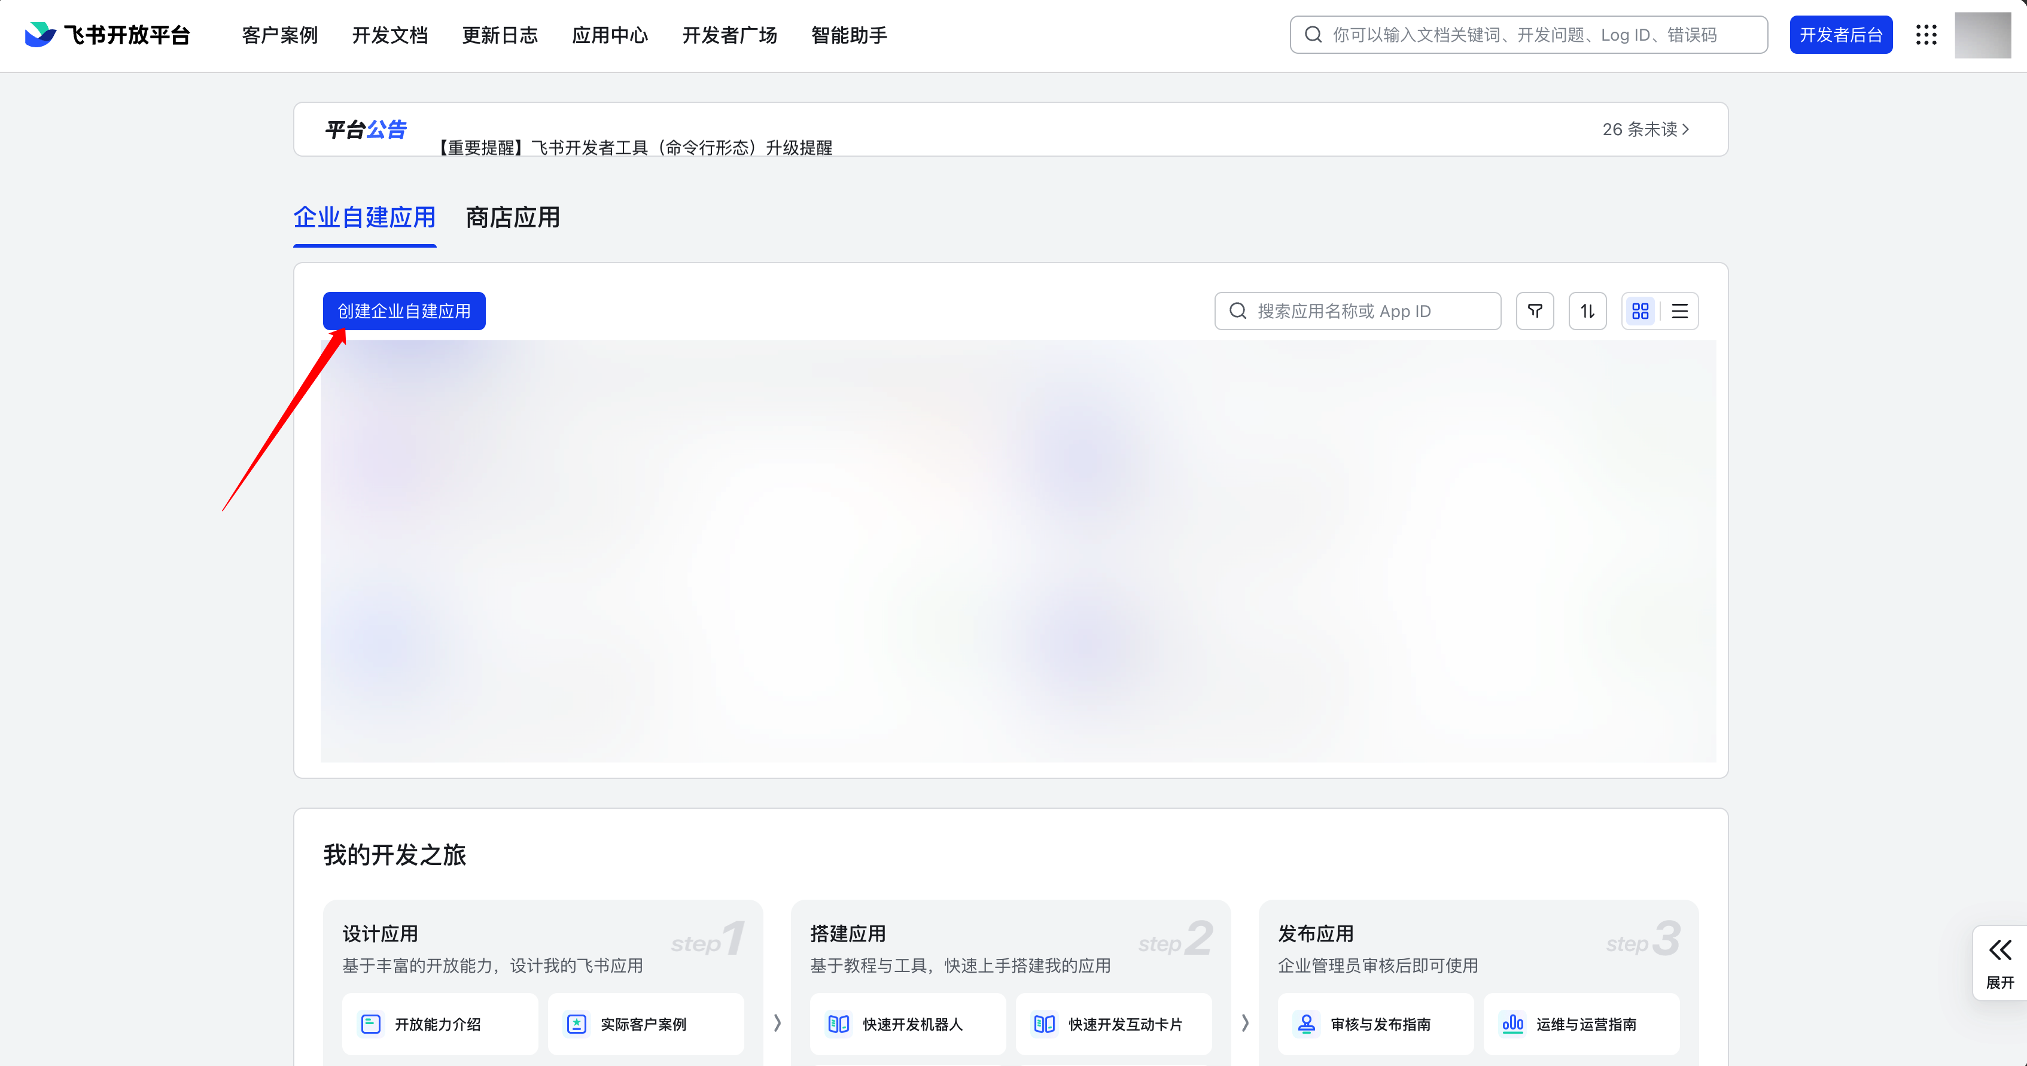Switch to grid view layout
This screenshot has height=1066, width=2027.
[1641, 310]
